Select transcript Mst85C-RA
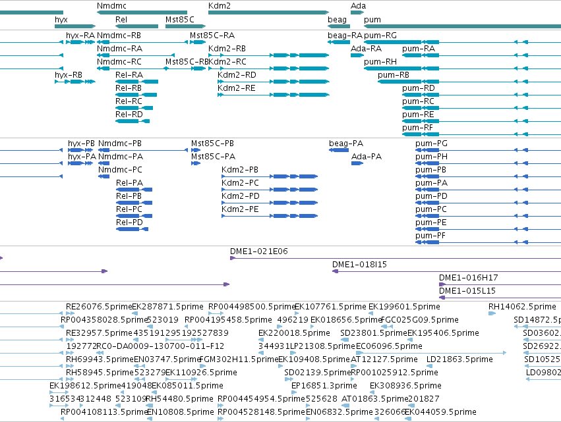 [x=212, y=36]
